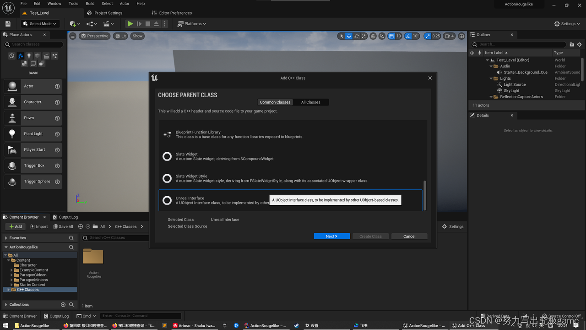Toggle grid snapping in viewport

point(391,36)
